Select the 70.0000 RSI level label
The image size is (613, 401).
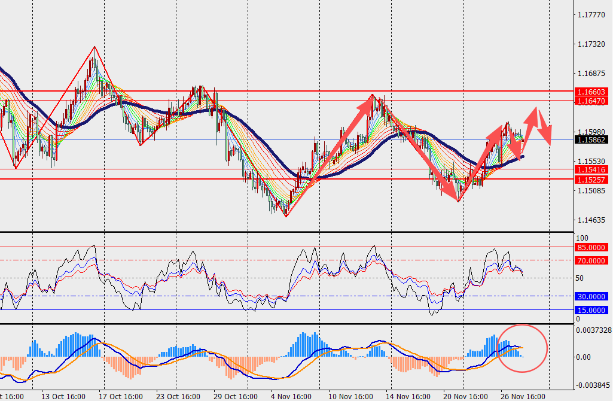point(591,260)
